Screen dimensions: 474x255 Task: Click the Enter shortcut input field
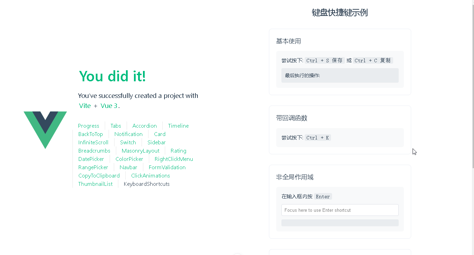coord(340,210)
